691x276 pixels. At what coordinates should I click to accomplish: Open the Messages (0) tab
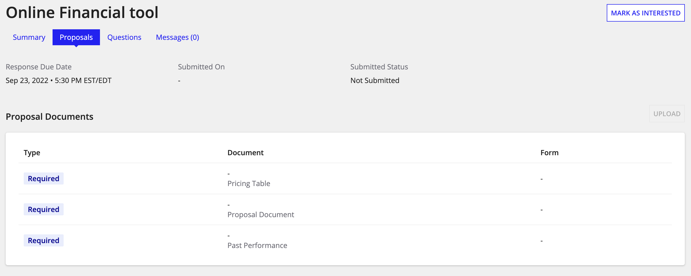click(177, 37)
